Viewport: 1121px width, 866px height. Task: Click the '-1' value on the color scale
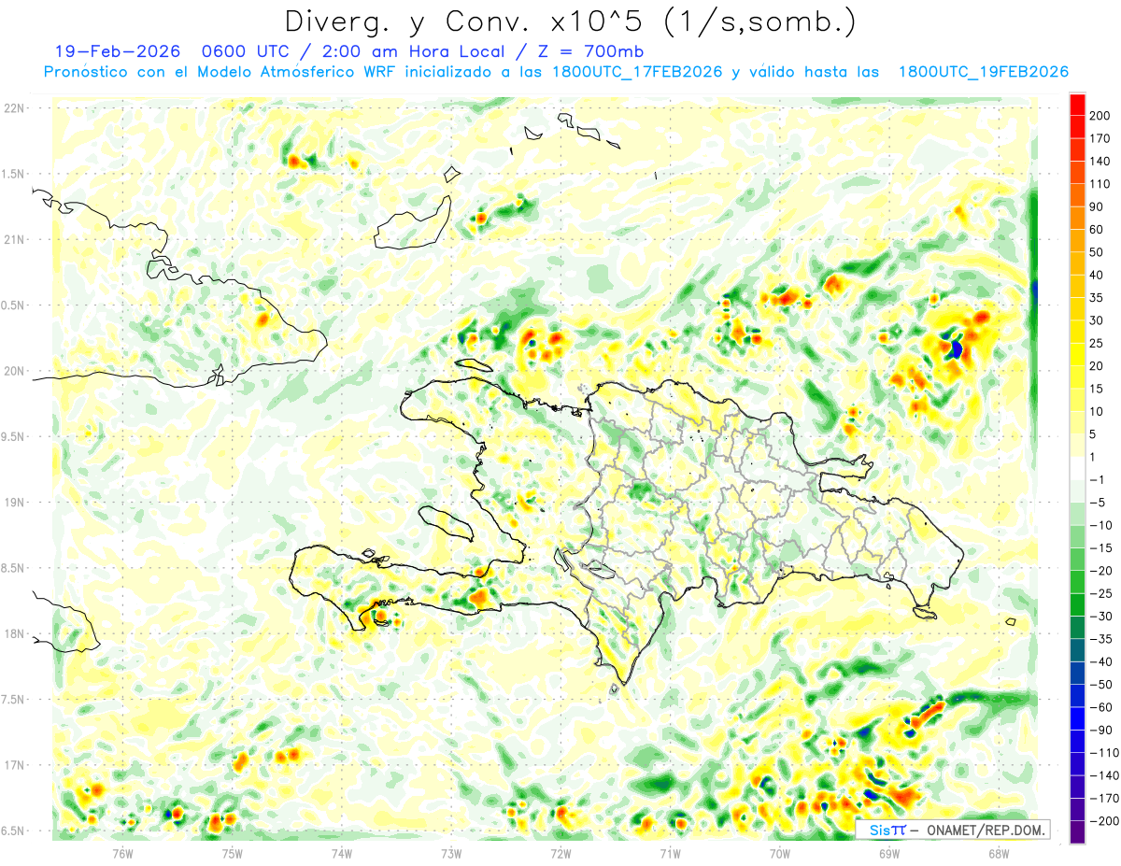point(1096,479)
